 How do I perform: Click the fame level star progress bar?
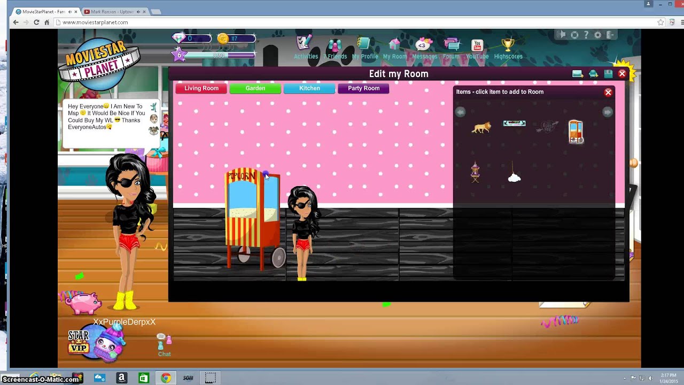point(213,55)
